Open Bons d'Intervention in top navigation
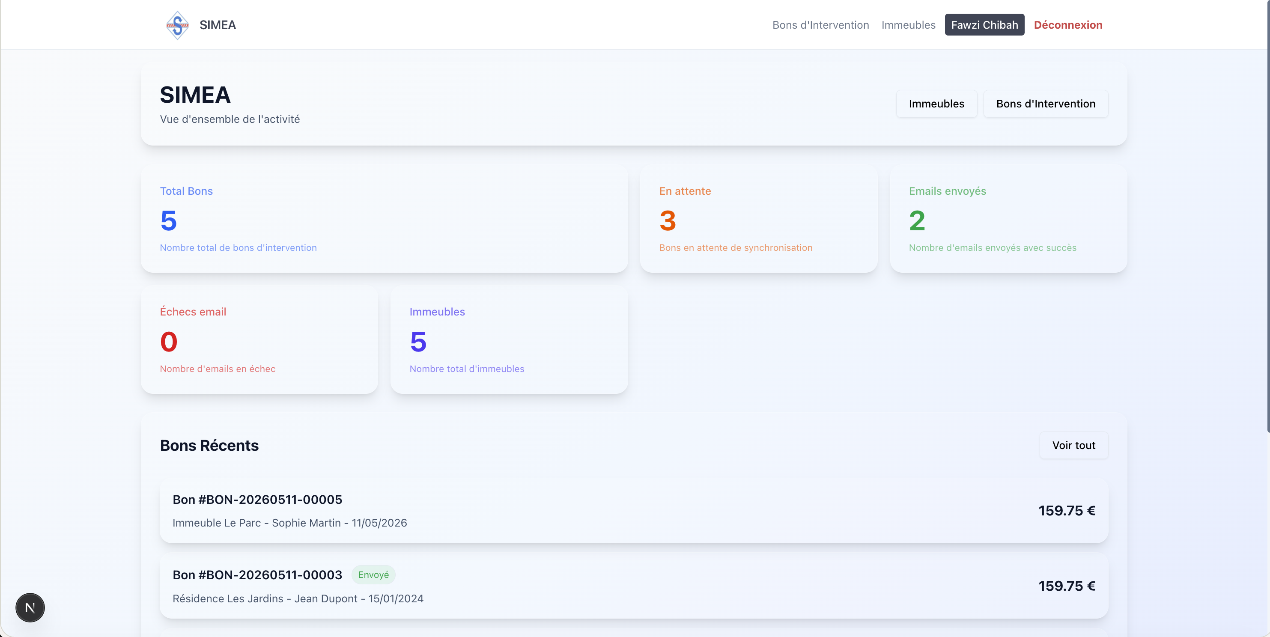 pos(820,25)
